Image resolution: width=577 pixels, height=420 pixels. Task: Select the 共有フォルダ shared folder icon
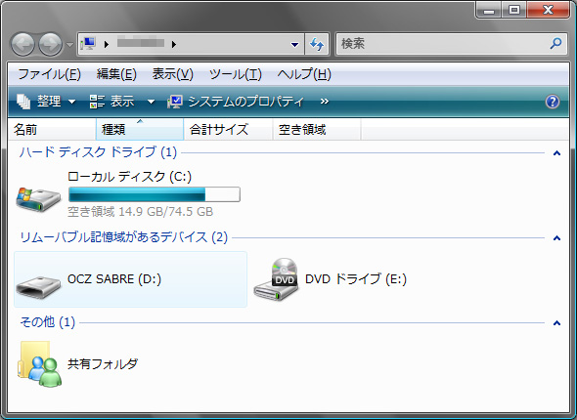[39, 363]
